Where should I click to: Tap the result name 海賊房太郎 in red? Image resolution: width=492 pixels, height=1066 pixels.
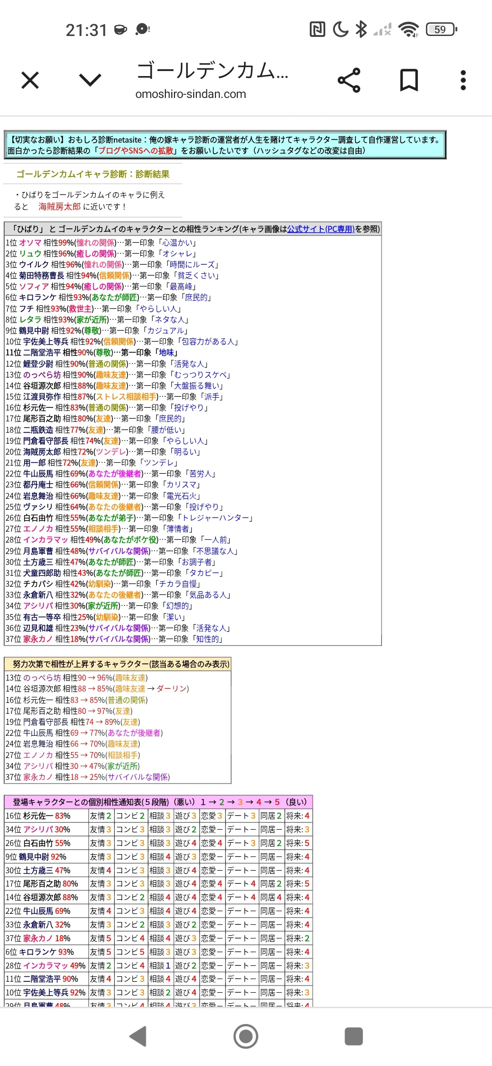pos(60,207)
